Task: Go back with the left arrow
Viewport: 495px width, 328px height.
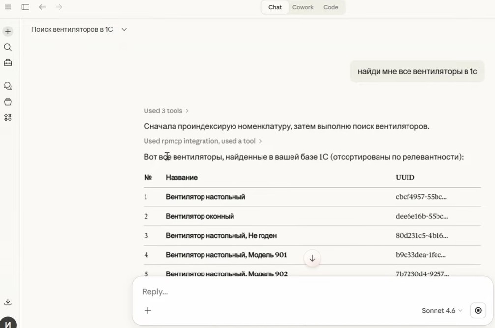Action: point(42,7)
